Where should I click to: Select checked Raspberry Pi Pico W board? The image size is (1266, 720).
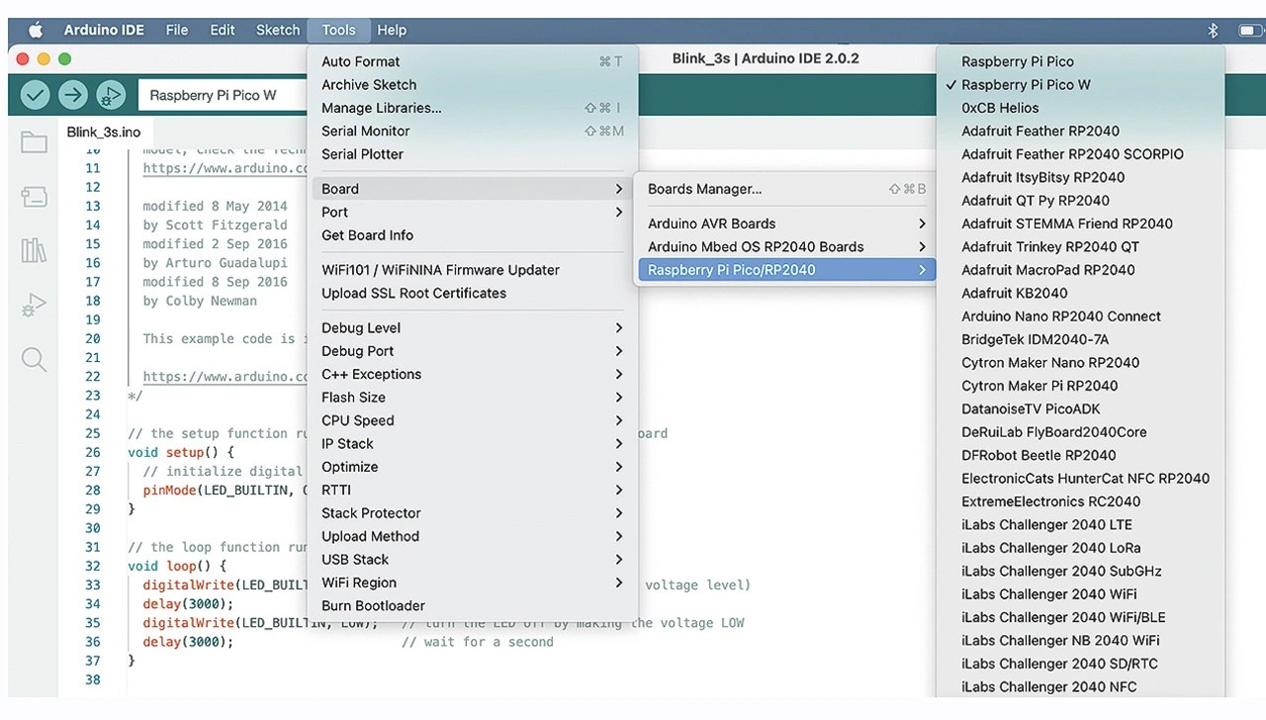tap(1026, 85)
